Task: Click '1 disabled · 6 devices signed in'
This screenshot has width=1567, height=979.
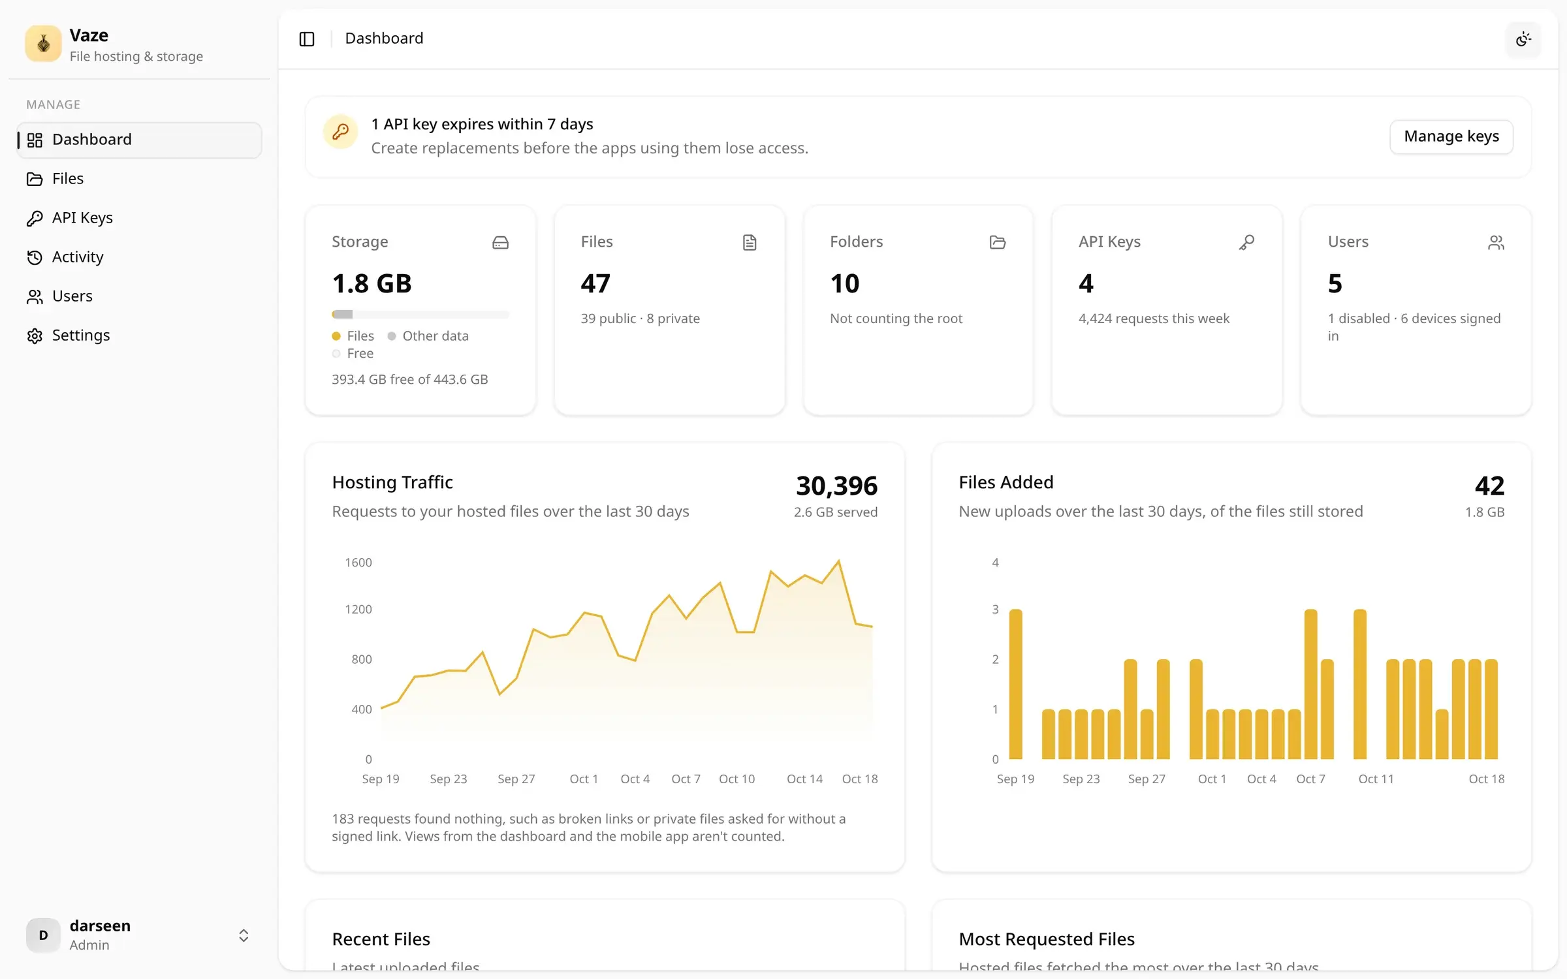Action: tap(1414, 327)
